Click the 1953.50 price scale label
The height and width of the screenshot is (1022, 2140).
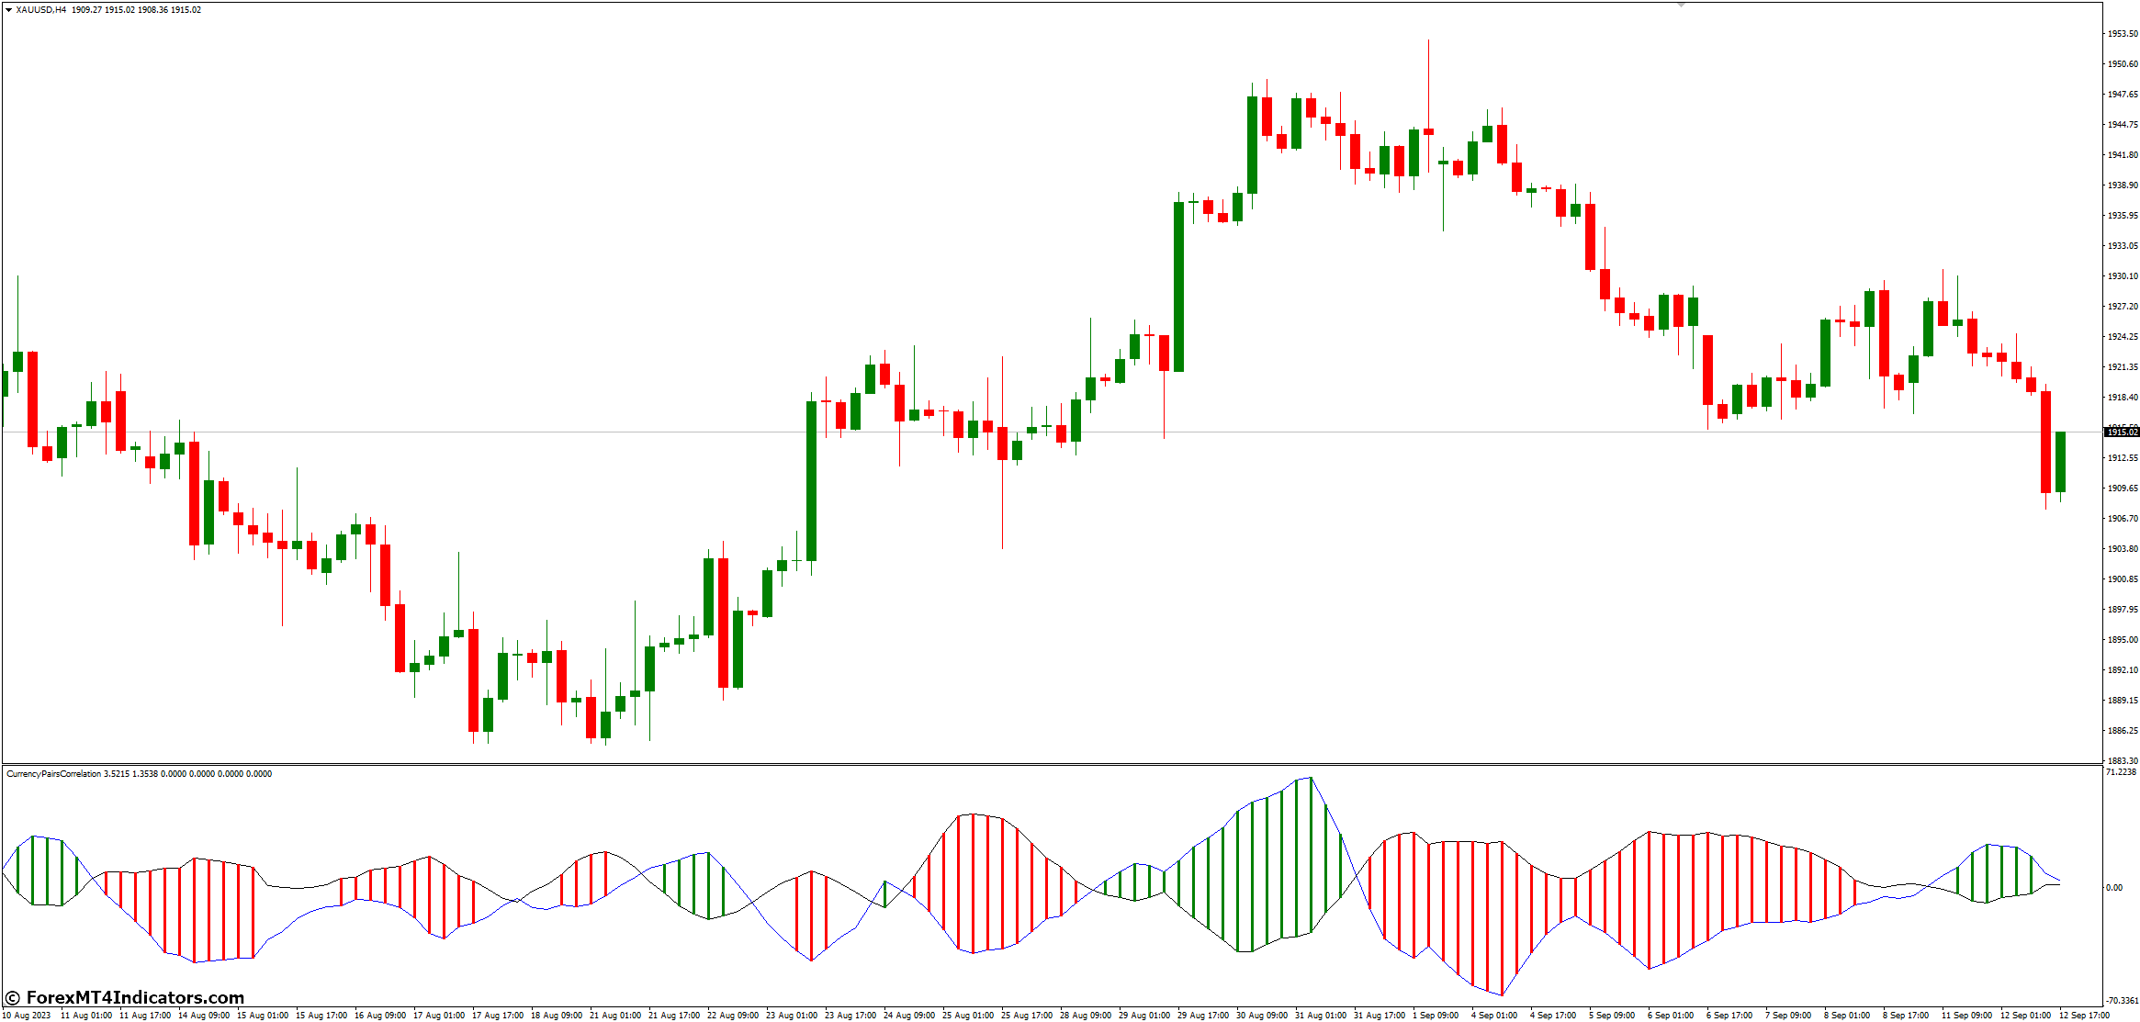tap(2122, 34)
